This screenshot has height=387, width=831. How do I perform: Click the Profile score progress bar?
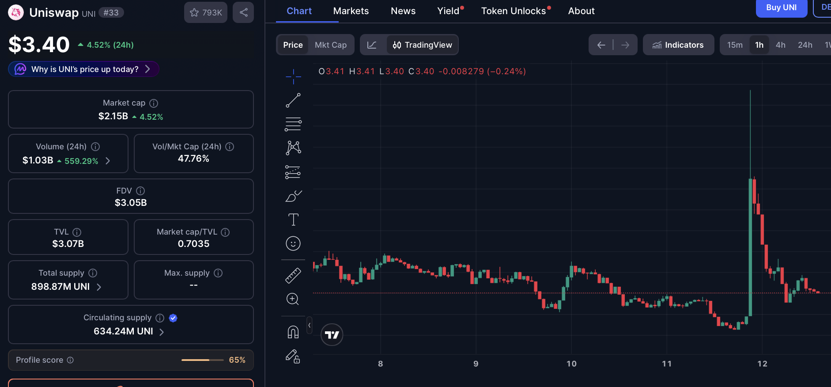point(202,360)
